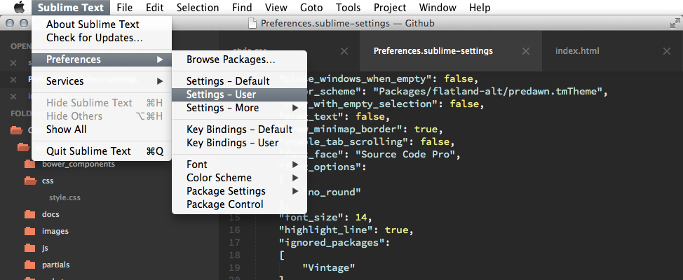Expand the js folder

(x=45, y=248)
